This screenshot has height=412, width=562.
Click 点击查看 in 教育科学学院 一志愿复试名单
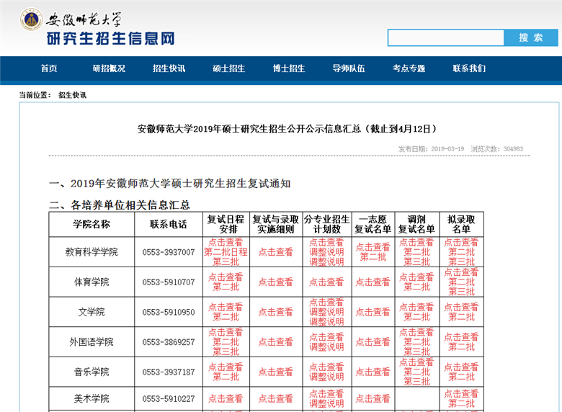click(373, 247)
